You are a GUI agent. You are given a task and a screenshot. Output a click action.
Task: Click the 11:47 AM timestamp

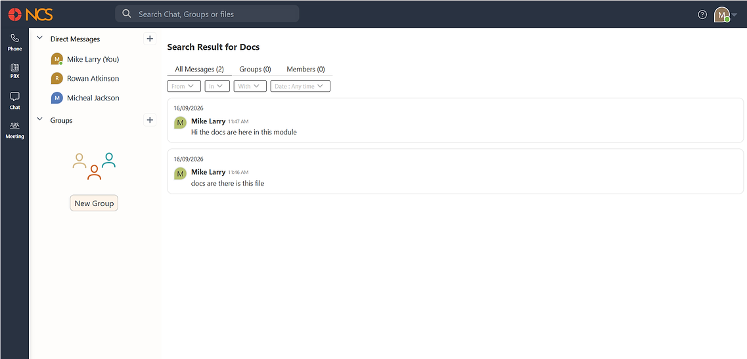(x=238, y=121)
